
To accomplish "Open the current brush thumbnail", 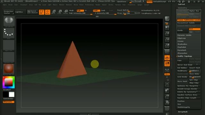I will coord(9,21).
